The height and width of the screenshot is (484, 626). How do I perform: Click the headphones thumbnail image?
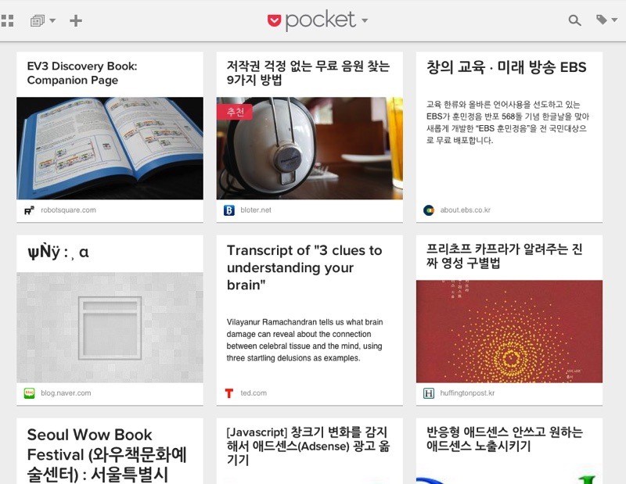[309, 148]
